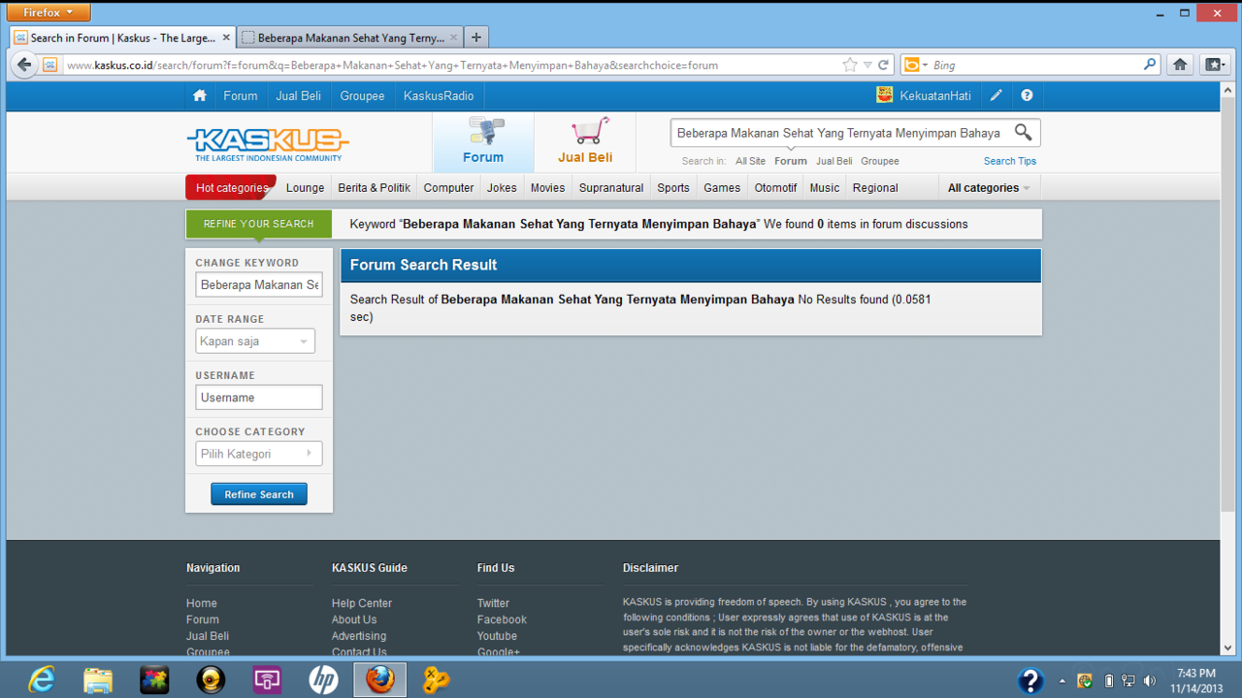This screenshot has height=698, width=1242.
Task: Switch to Search in Forum tab
Action: tap(123, 38)
